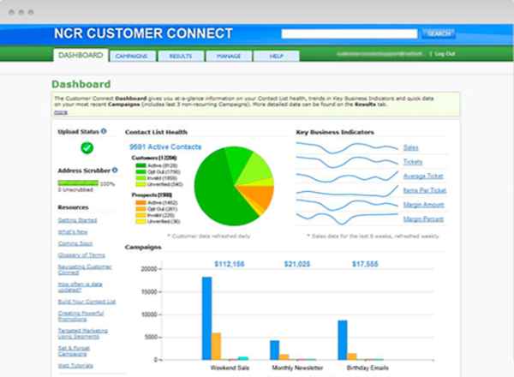Open the Margin Amount link
Viewport: 514px width, 377px height.
point(423,205)
